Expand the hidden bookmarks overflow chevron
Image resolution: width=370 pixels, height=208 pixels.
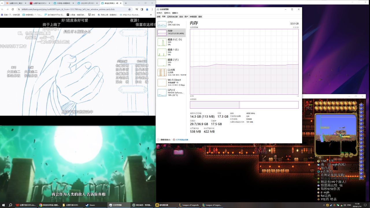151,15
